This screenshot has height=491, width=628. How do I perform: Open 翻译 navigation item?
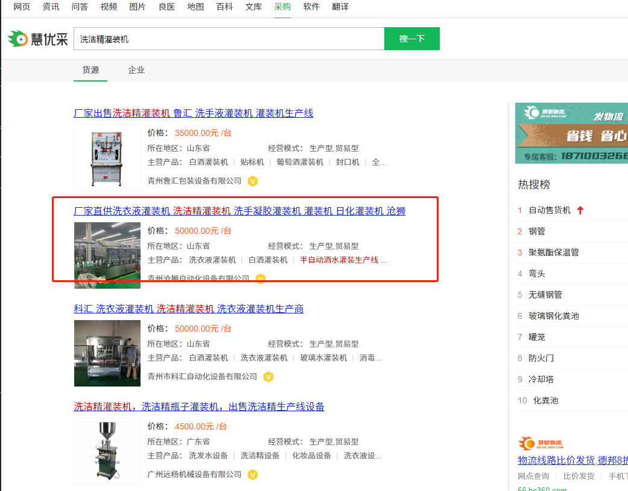(340, 7)
